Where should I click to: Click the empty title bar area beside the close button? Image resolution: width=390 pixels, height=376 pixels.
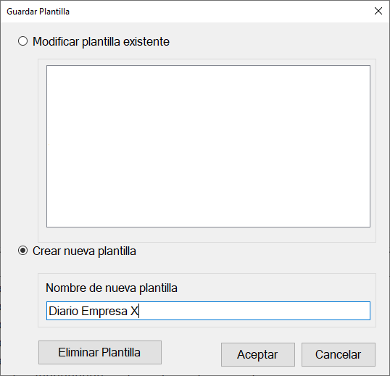pos(219,12)
